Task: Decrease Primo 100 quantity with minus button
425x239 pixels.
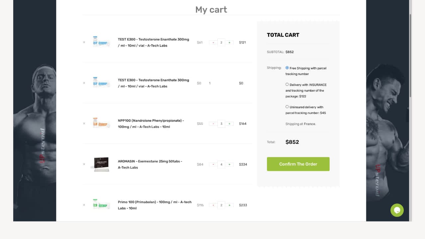Action: point(213,205)
